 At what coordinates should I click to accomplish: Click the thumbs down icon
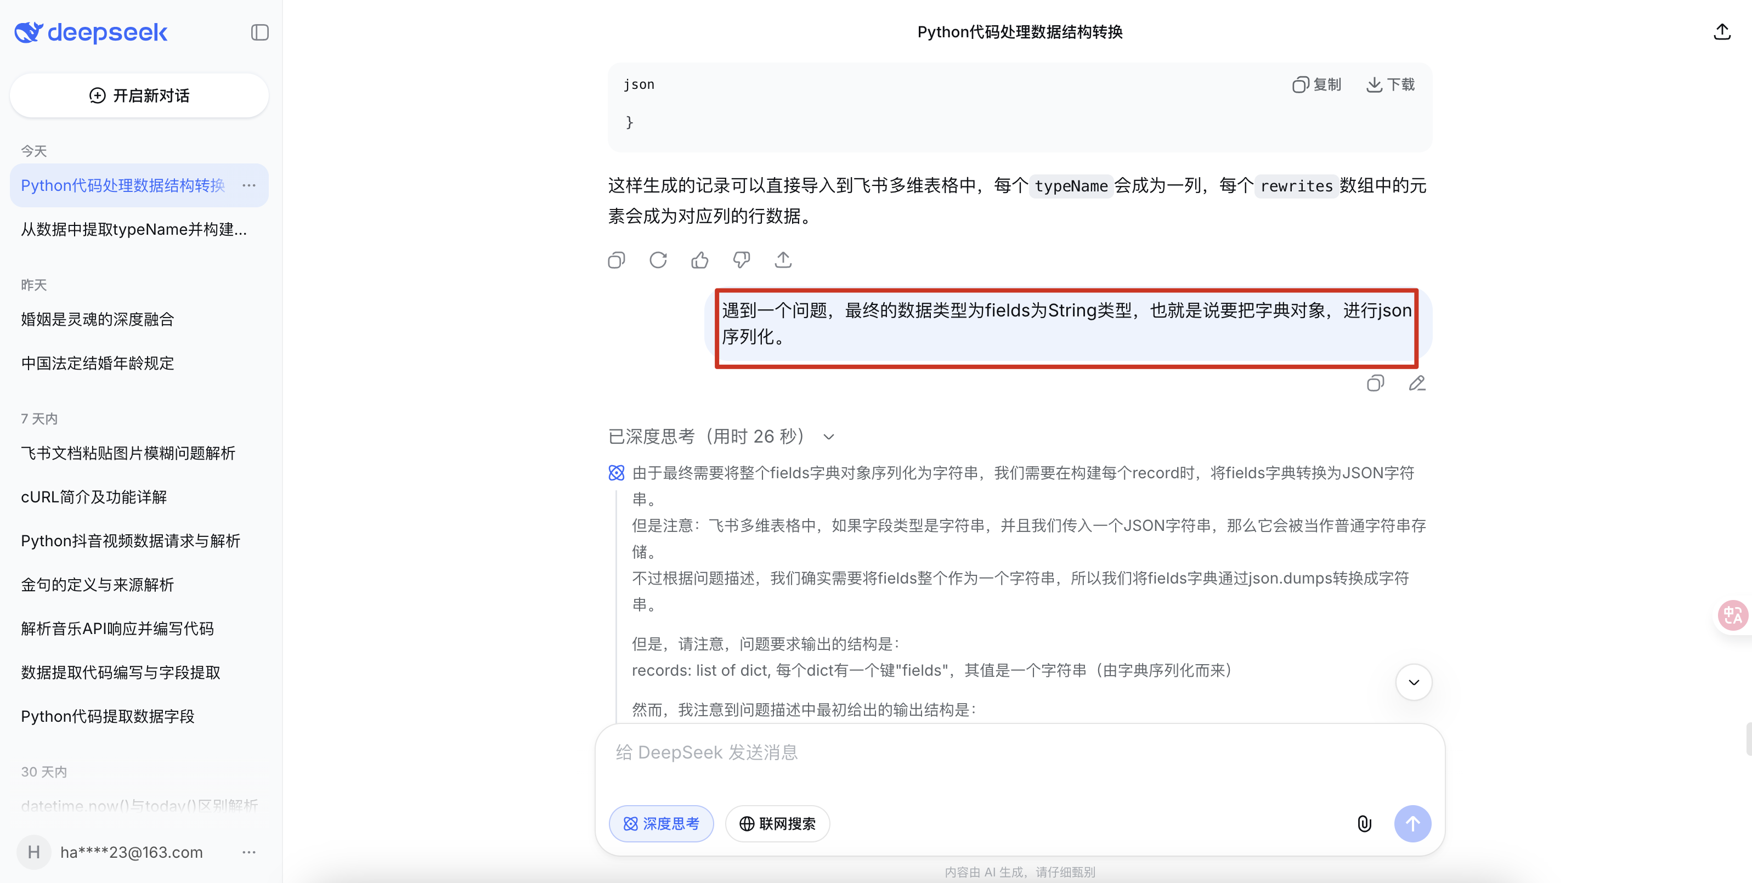(741, 260)
